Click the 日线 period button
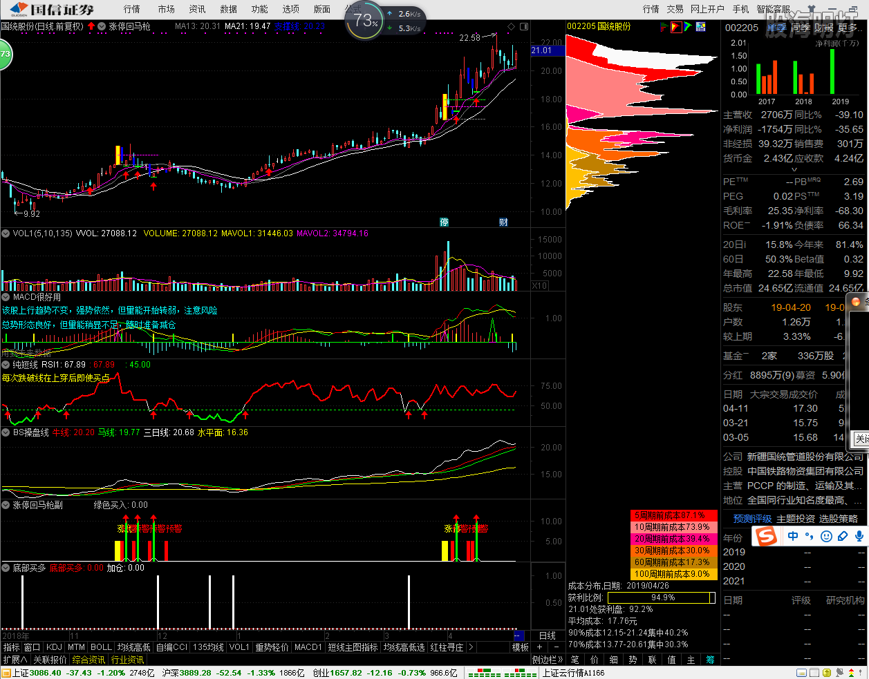 tap(548, 635)
